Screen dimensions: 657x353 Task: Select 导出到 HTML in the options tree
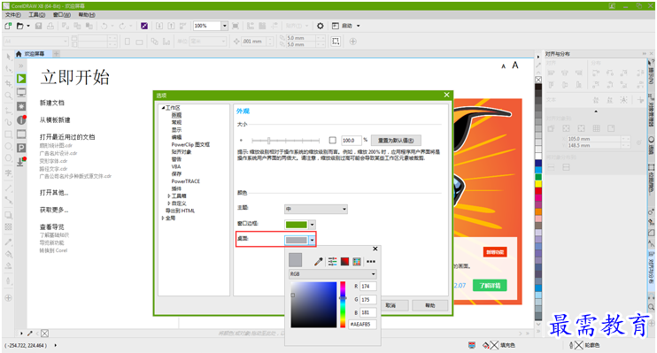pos(180,211)
